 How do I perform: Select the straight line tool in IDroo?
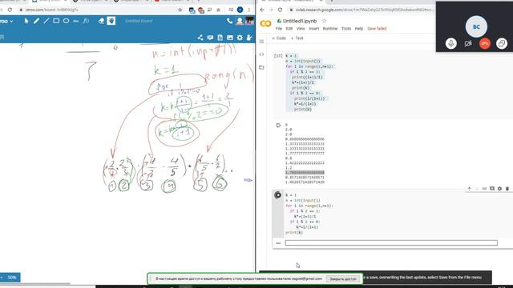tap(46, 21)
